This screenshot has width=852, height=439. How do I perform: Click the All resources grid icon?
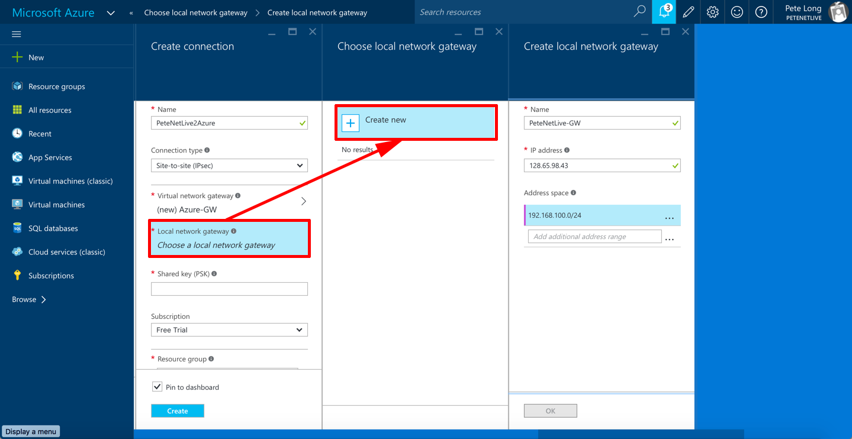17,110
